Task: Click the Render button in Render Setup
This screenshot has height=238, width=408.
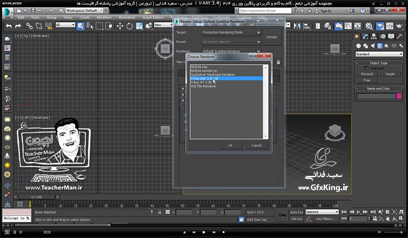Action: 272,37
